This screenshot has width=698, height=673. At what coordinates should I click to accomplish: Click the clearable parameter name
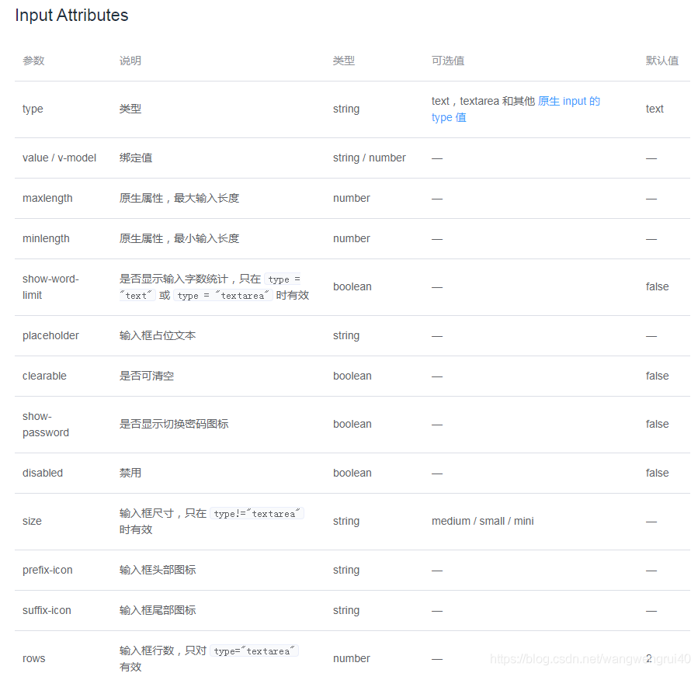click(44, 376)
